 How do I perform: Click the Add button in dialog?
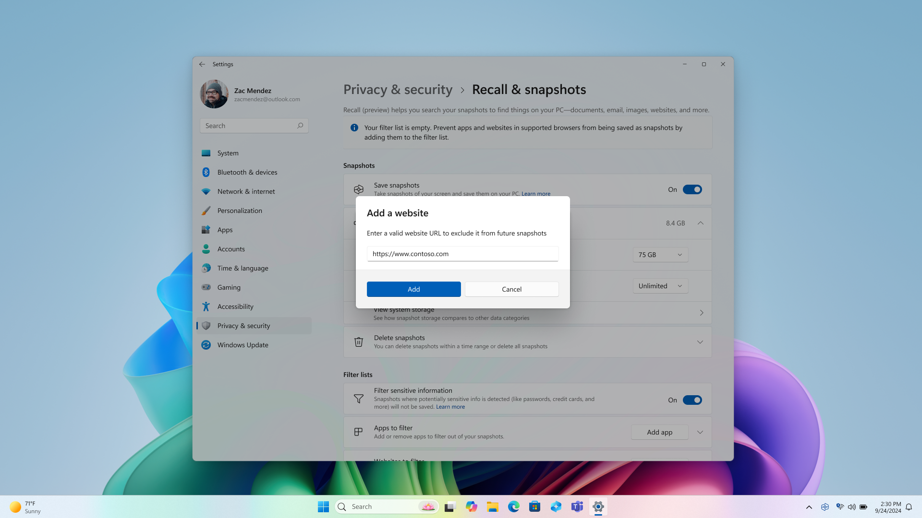pyautogui.click(x=413, y=289)
